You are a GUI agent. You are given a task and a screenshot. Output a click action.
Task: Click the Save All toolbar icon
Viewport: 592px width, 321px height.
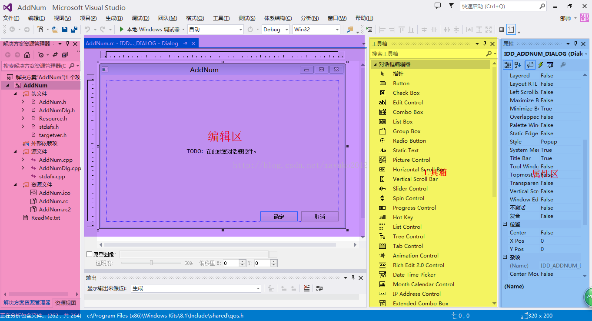[x=73, y=29]
